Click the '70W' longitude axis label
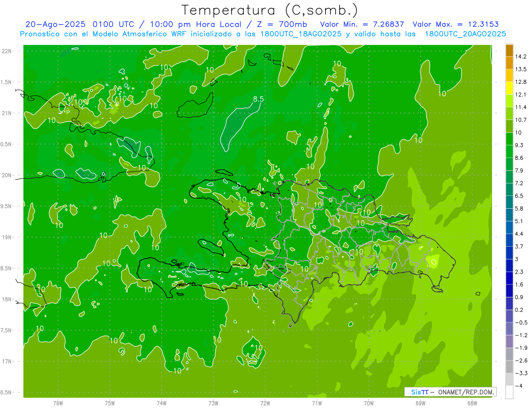This screenshot has width=530, height=409. click(368, 403)
